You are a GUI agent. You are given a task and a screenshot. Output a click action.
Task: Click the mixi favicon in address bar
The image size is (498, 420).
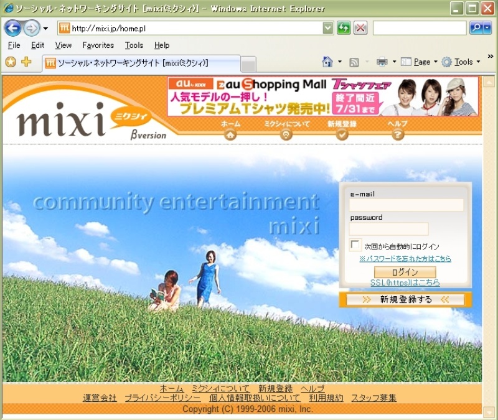[65, 28]
